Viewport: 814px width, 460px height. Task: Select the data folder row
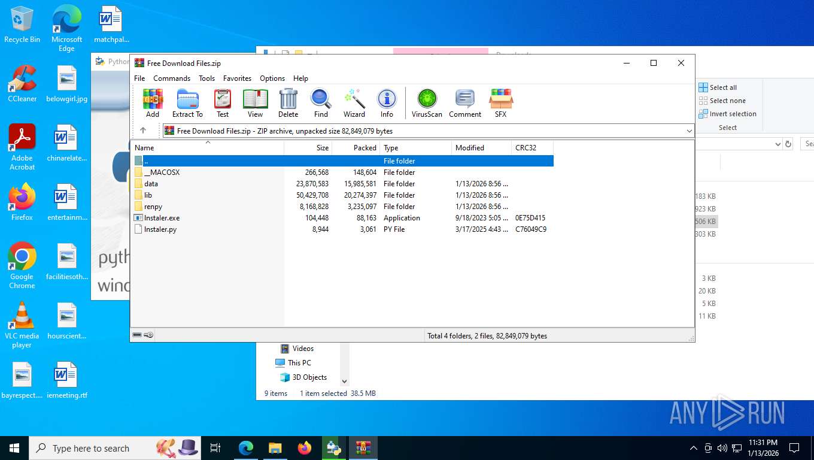(x=342, y=184)
